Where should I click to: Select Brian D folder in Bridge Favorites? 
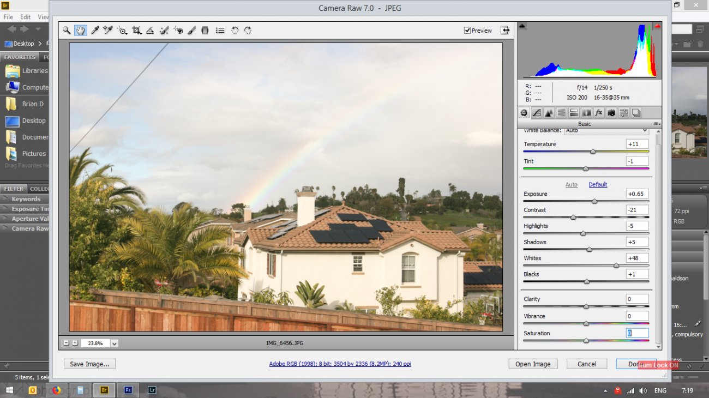[x=26, y=104]
